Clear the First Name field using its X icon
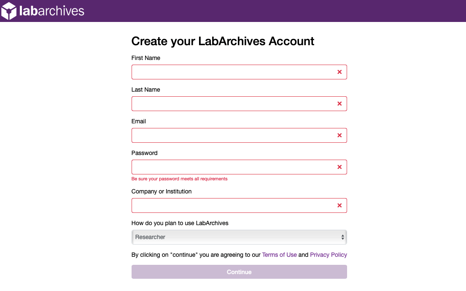 (339, 72)
